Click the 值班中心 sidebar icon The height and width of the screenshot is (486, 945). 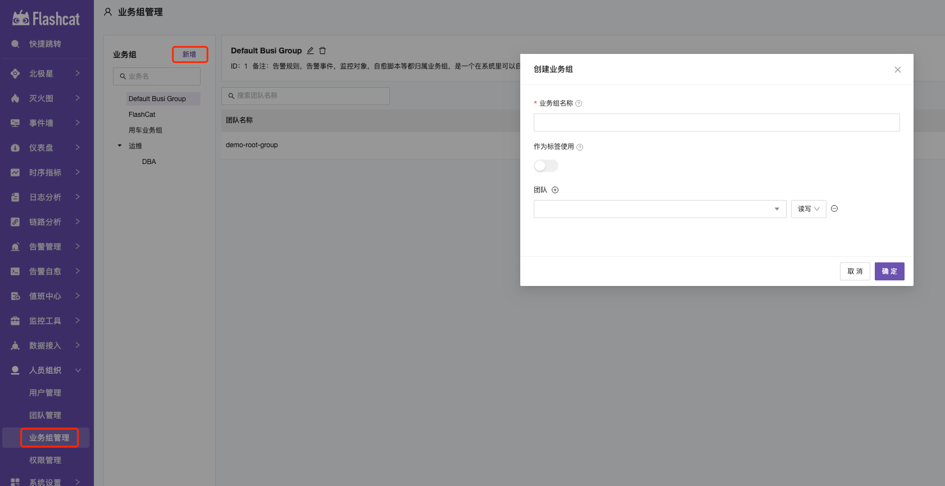pyautogui.click(x=15, y=296)
